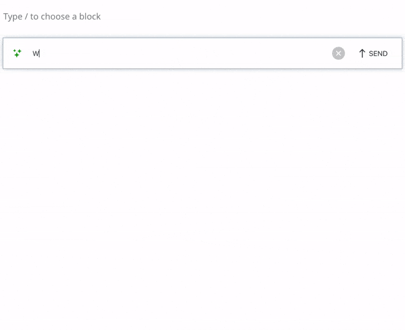The image size is (405, 330).
Task: Click the empty editor canvas below the prompt
Action: pos(202,202)
